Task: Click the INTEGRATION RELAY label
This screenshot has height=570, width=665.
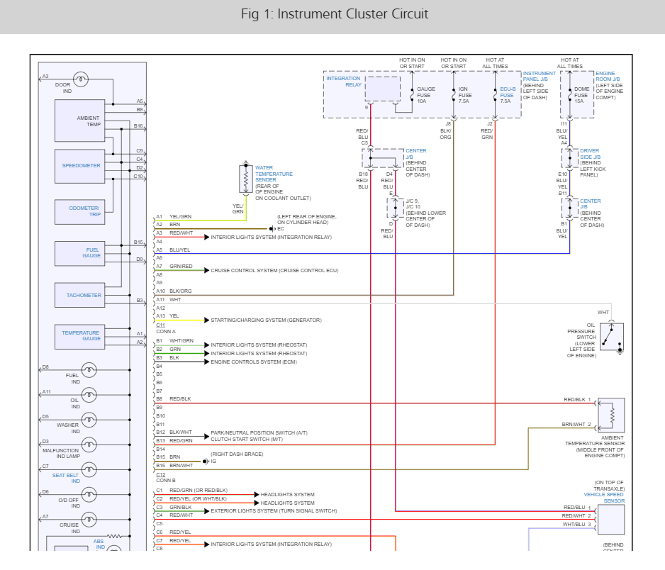Action: tap(343, 82)
